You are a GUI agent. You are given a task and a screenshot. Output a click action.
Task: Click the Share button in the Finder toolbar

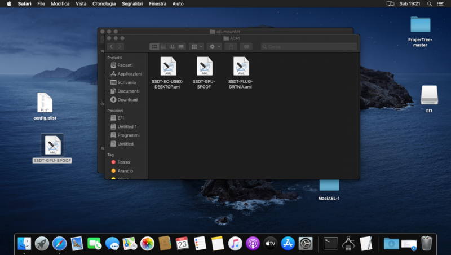tap(231, 46)
